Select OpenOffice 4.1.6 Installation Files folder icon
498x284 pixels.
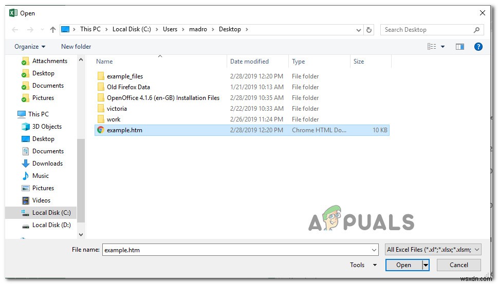[x=101, y=97]
